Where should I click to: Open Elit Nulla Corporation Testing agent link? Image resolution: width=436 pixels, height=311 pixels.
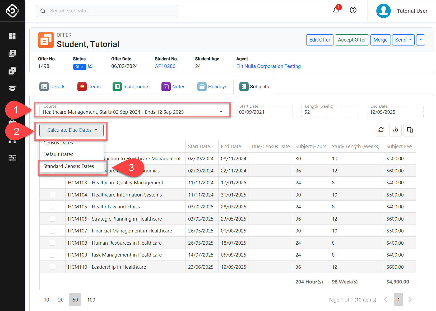[268, 66]
